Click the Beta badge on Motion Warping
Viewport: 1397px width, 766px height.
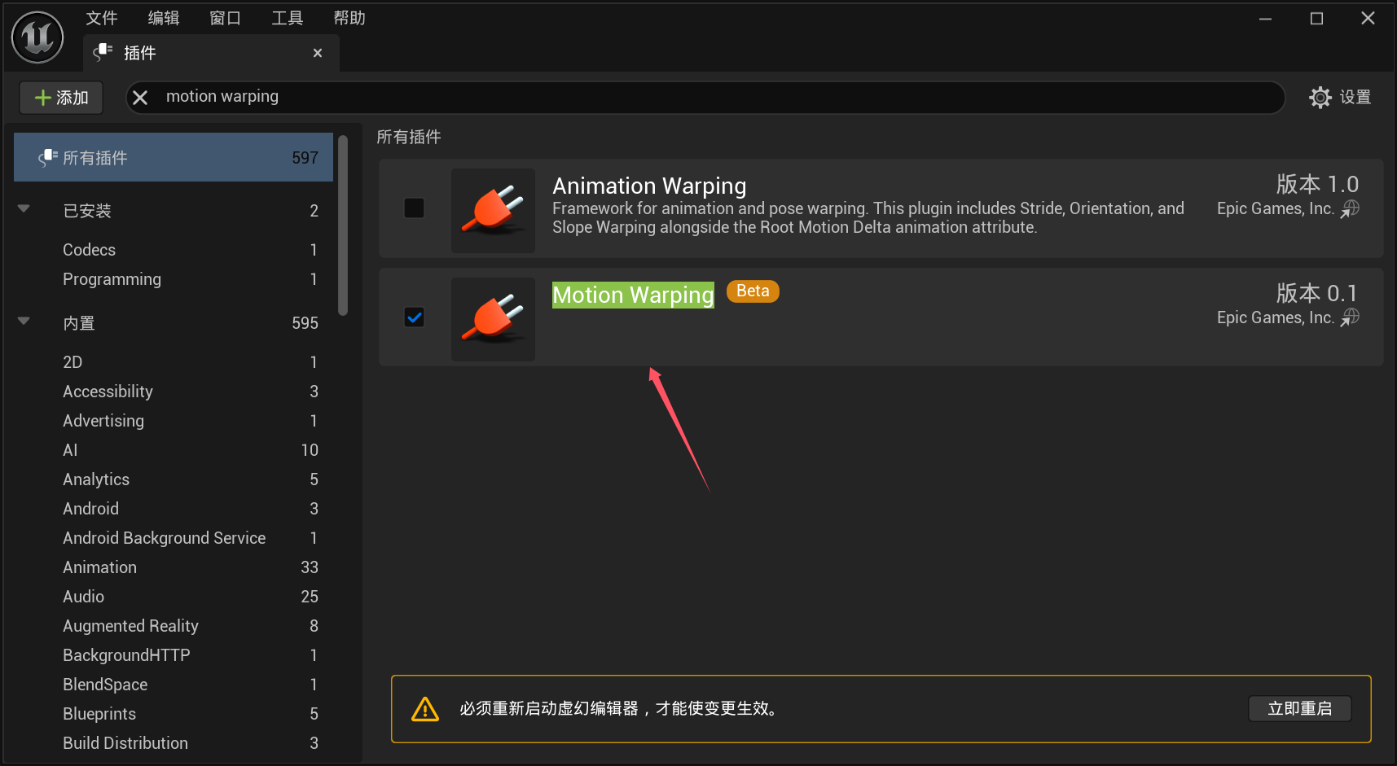click(753, 291)
